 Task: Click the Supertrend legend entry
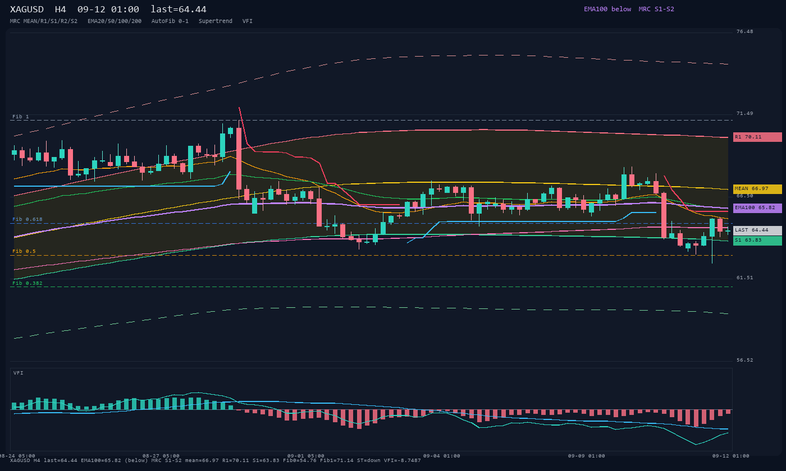[216, 21]
